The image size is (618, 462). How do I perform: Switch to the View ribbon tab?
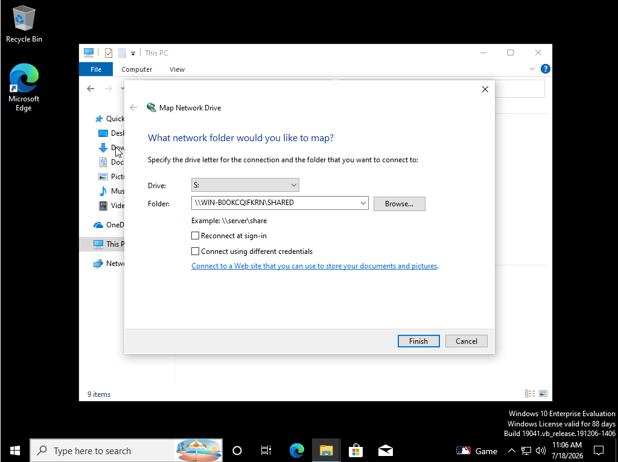pos(177,69)
